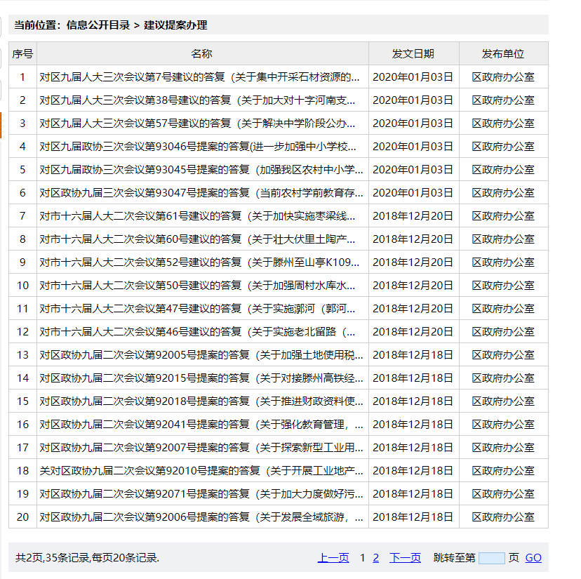Click the 名称 column header
The height and width of the screenshot is (579, 581).
pyautogui.click(x=202, y=54)
